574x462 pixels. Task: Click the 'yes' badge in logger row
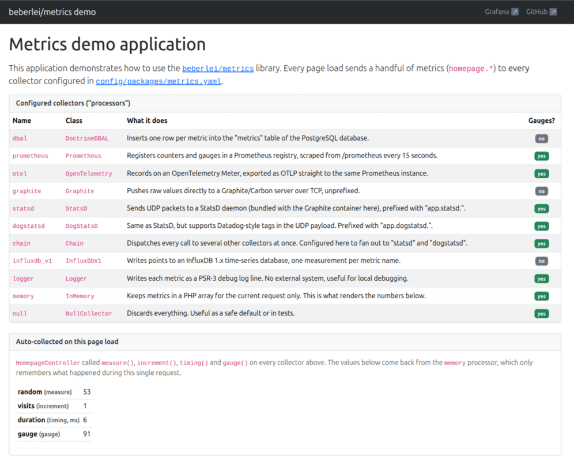click(541, 279)
